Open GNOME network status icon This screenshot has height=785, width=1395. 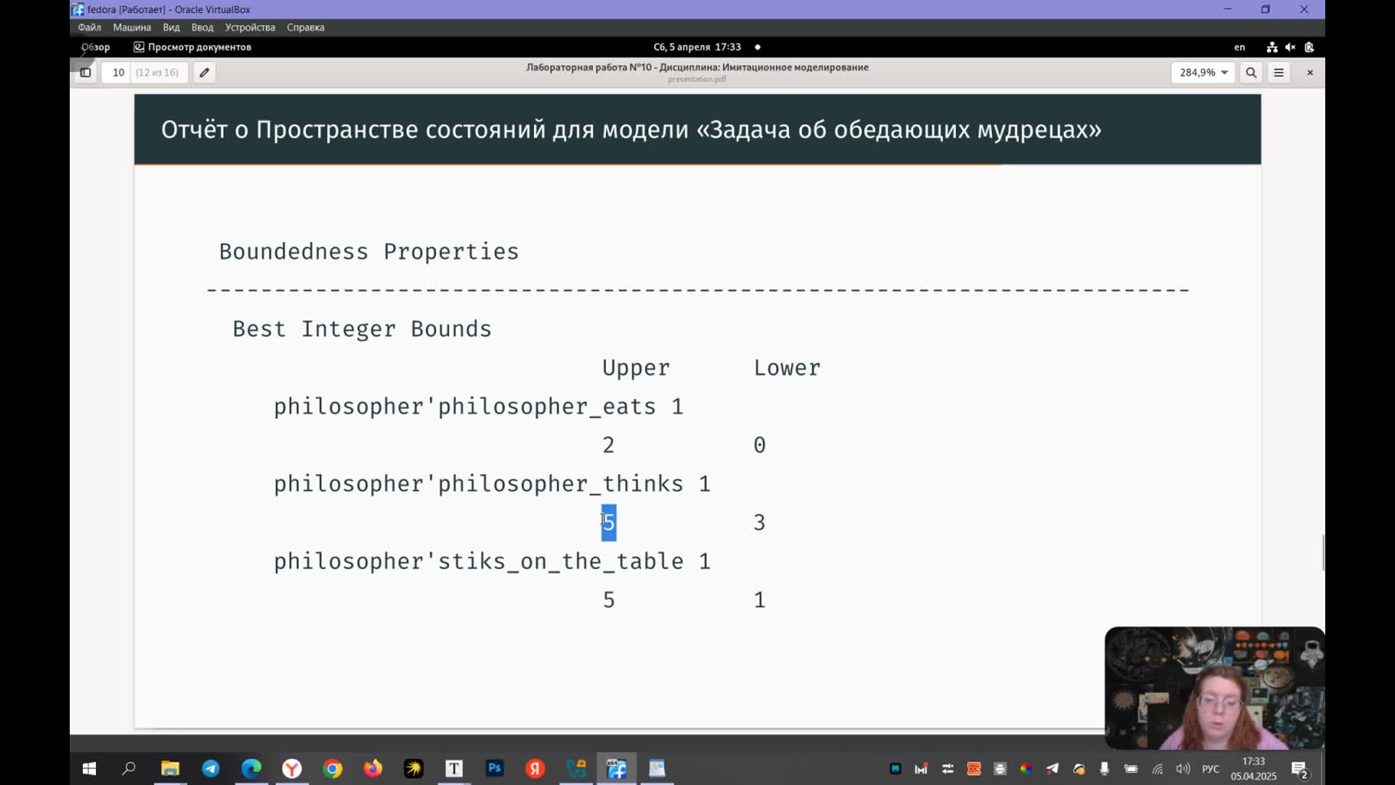[1272, 47]
